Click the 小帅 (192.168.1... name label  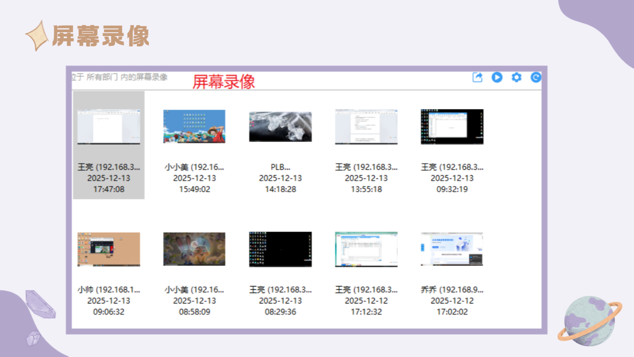pos(109,289)
